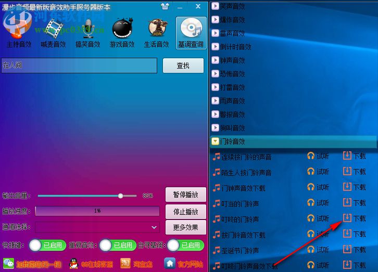Download 陌生人按门铃声音
The height and width of the screenshot is (272, 378).
click(x=355, y=172)
